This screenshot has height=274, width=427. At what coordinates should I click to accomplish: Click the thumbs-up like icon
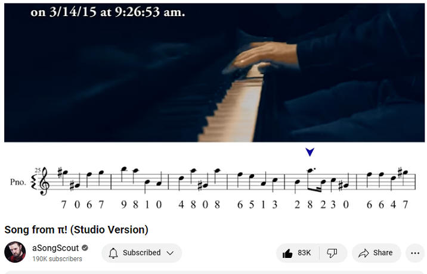287,253
